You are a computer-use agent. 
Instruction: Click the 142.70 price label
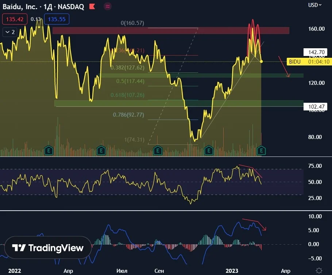tap(315, 52)
